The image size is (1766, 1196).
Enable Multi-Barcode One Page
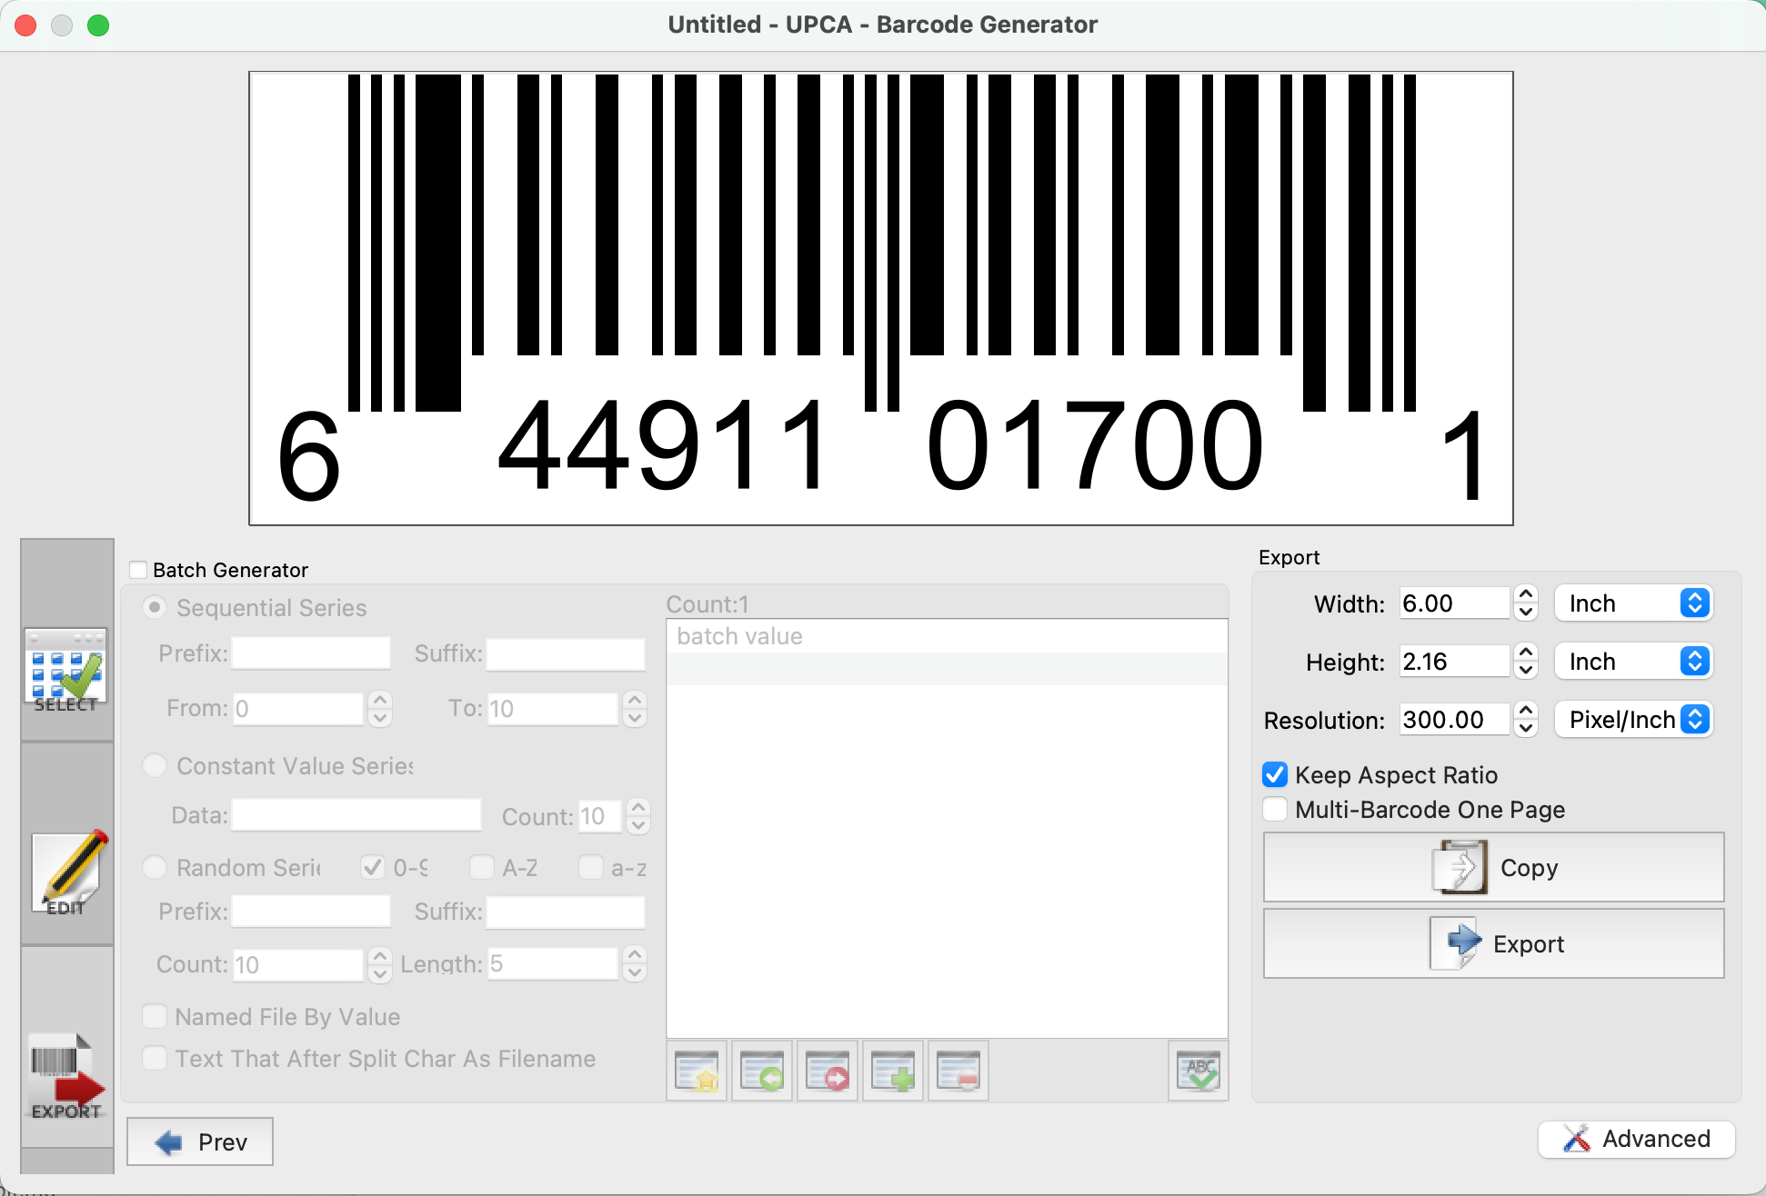(x=1275, y=809)
